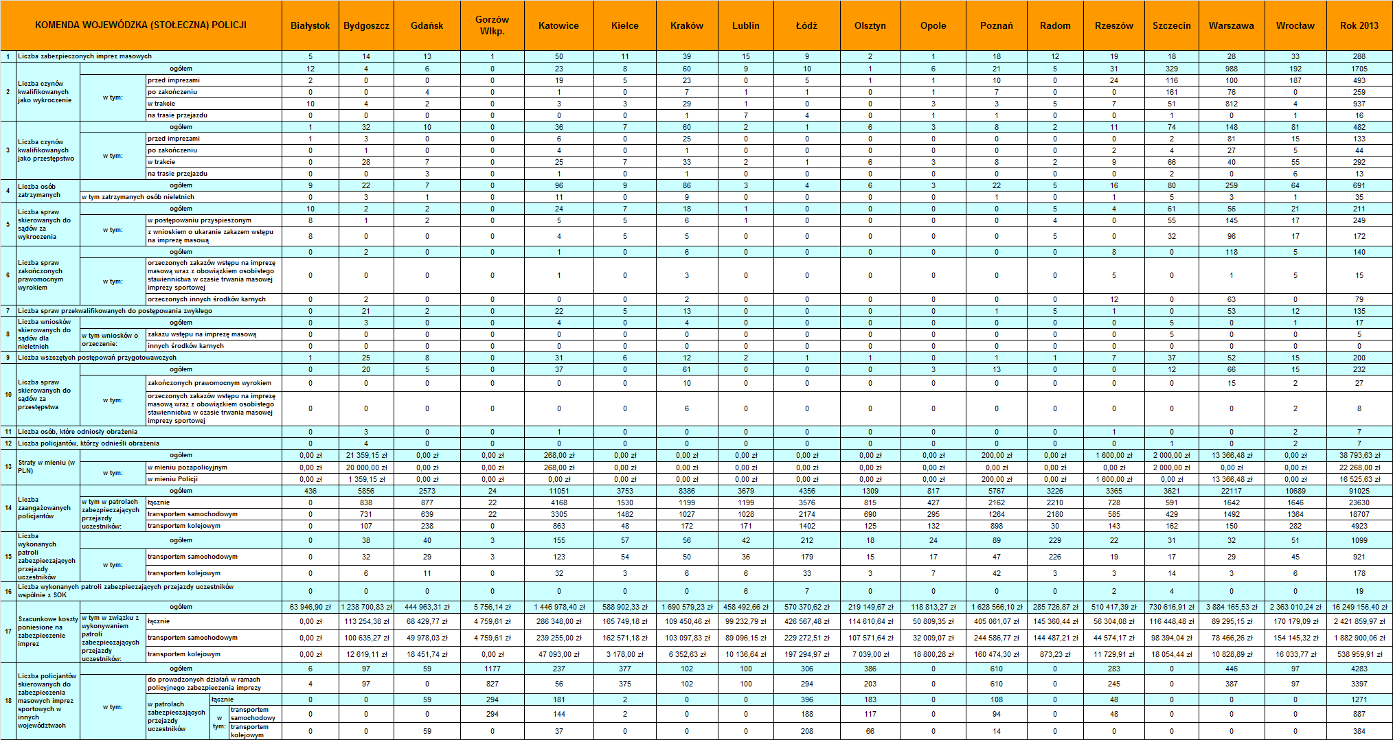Select total patrol cost cell '2 421 859,97 zł'

click(x=1359, y=621)
